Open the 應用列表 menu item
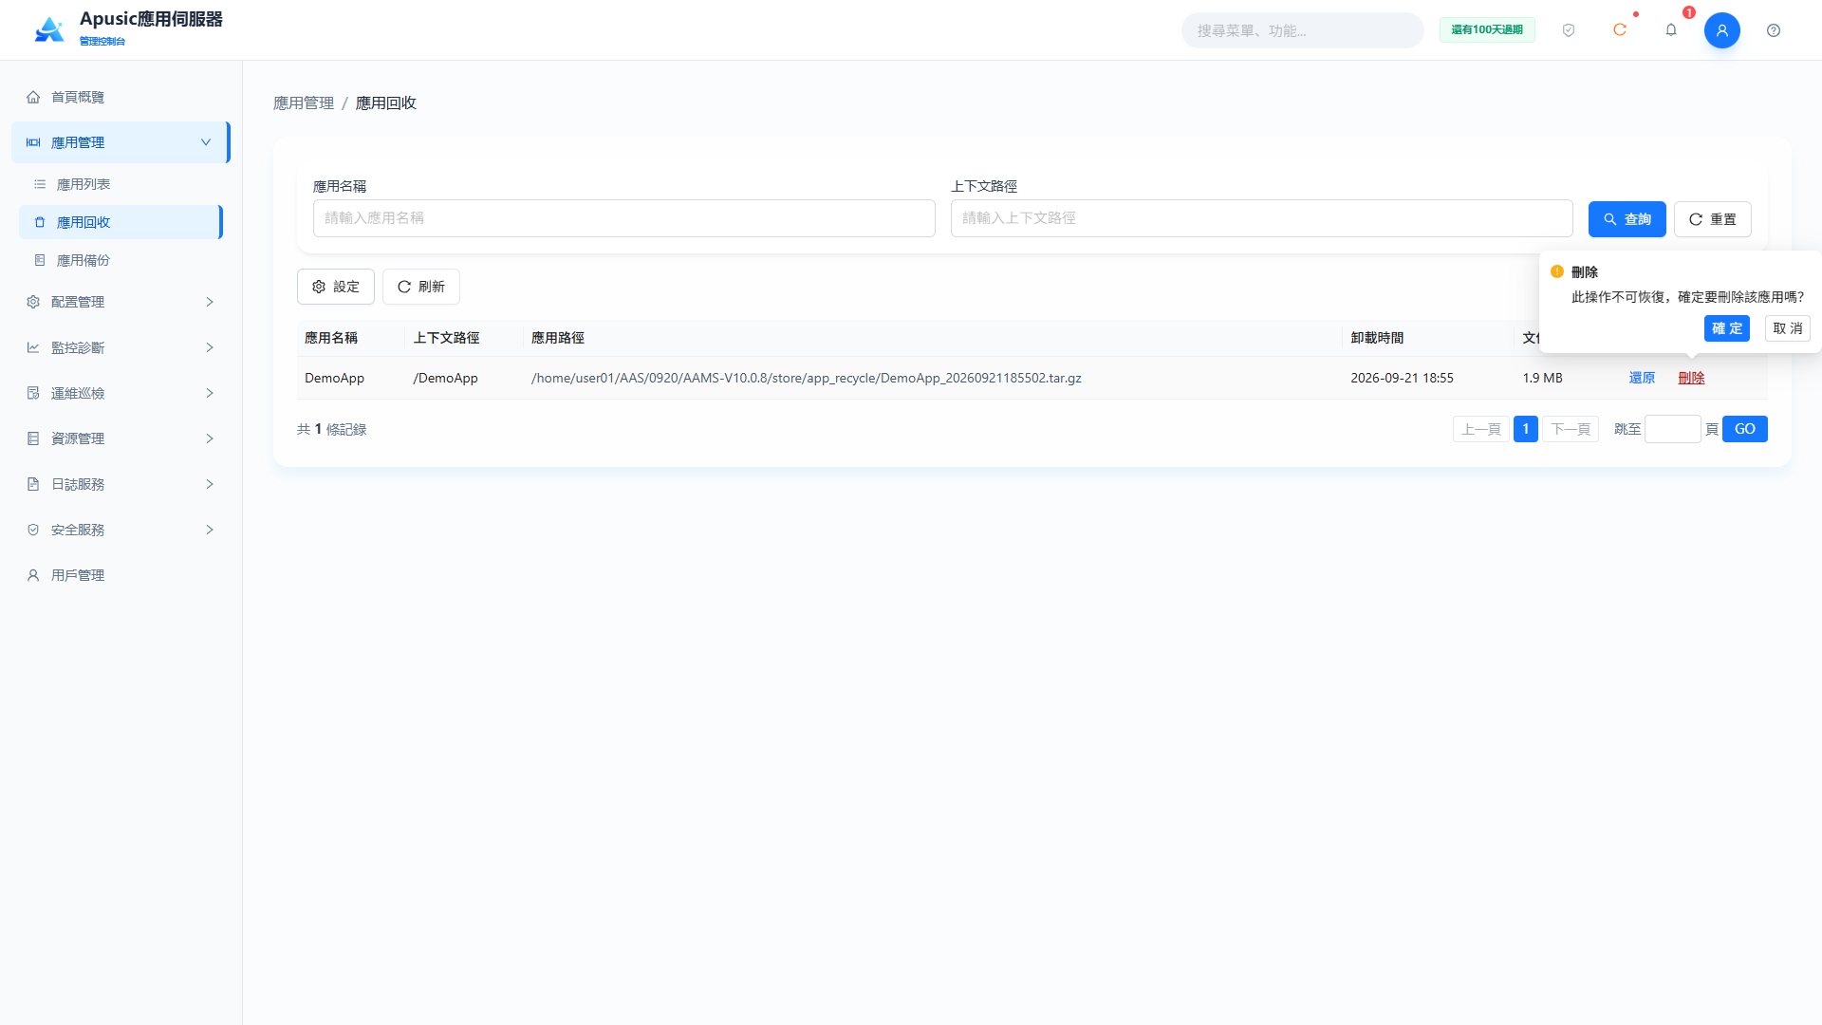The width and height of the screenshot is (1822, 1025). point(120,184)
